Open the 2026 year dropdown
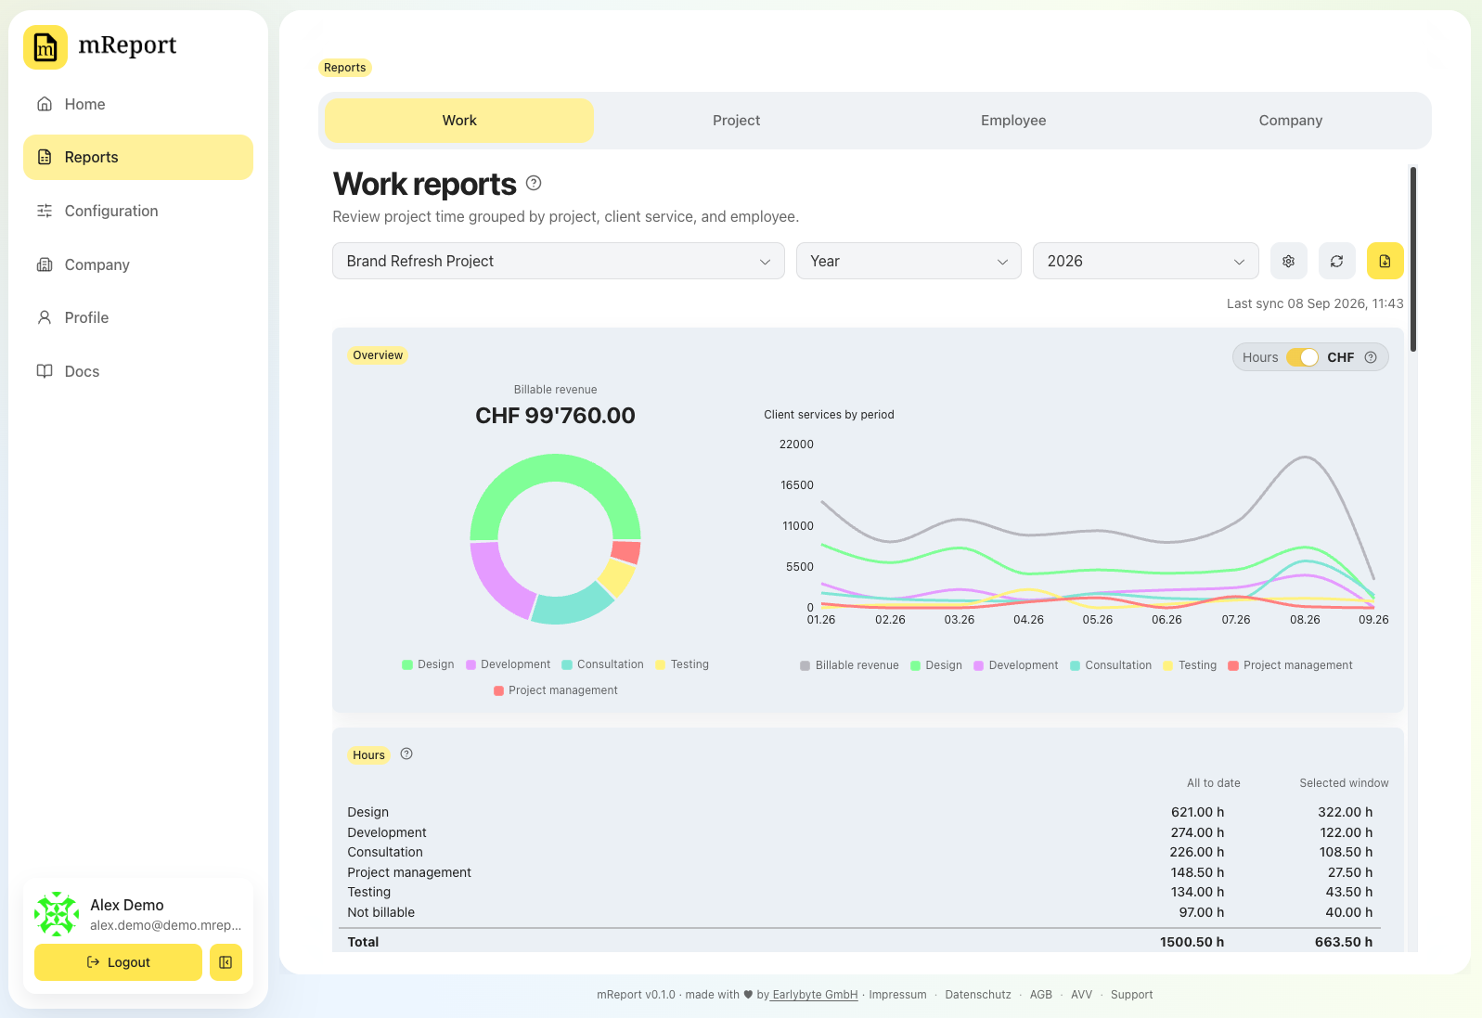This screenshot has height=1018, width=1482. coord(1145,261)
